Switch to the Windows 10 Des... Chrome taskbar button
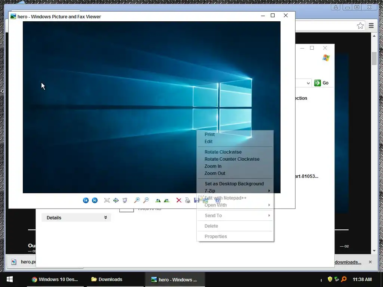The image size is (383, 287). pyautogui.click(x=55, y=280)
